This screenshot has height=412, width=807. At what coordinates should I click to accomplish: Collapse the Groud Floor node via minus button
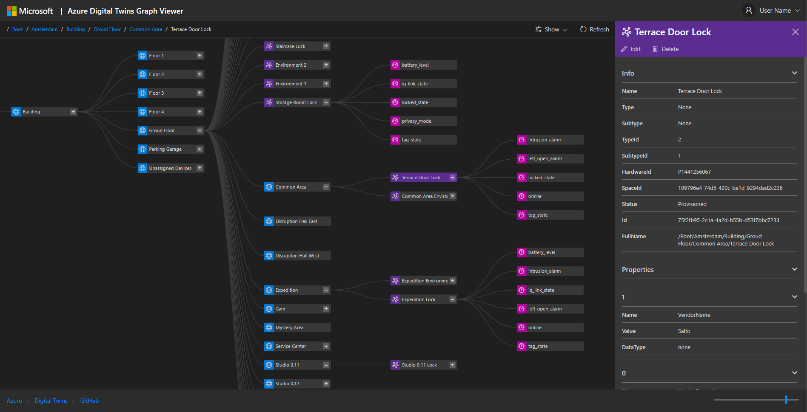tap(200, 130)
